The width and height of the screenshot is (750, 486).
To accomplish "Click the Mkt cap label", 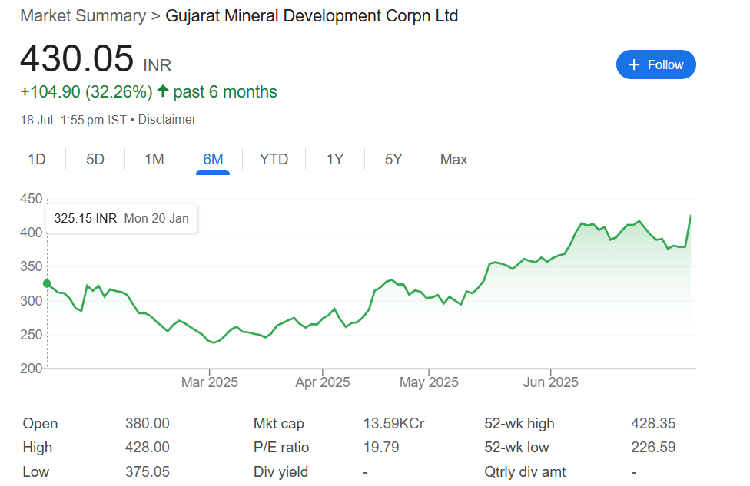I will pos(279,423).
